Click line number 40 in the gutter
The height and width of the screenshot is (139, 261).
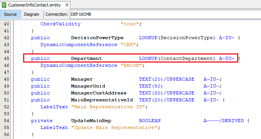tap(7, 24)
